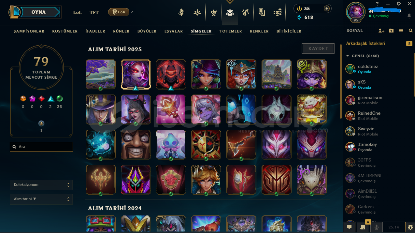Click the add friend icon in the Sosyal panel

click(x=381, y=31)
